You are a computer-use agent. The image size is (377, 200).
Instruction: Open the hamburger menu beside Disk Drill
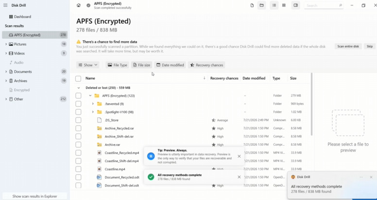pos(5,5)
